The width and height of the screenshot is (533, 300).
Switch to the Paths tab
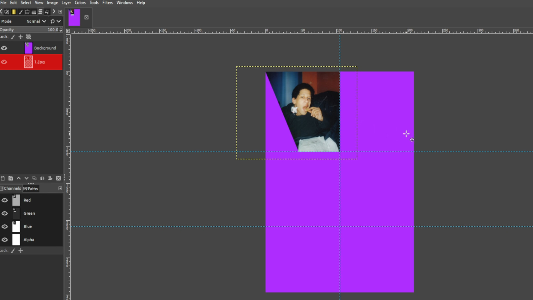pos(31,189)
